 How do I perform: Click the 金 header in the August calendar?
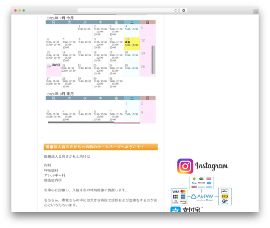click(x=116, y=98)
